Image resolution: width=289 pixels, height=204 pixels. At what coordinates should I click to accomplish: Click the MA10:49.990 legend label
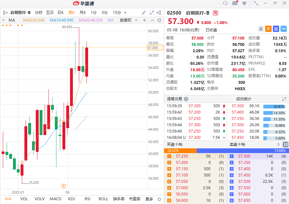click(61, 20)
